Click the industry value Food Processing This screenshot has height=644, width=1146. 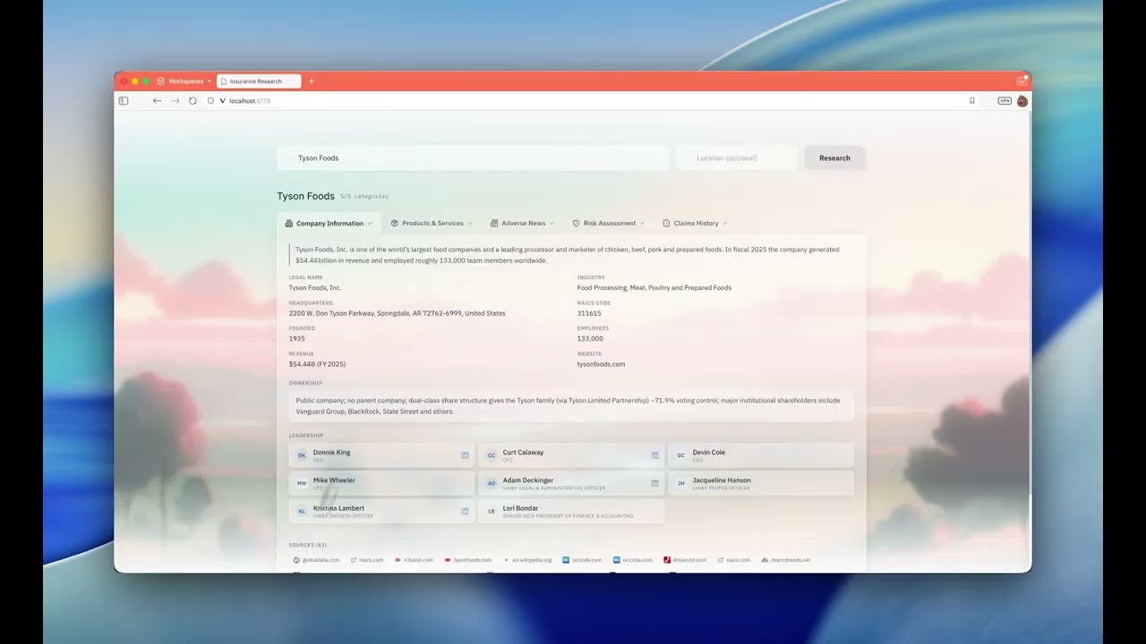[654, 288]
